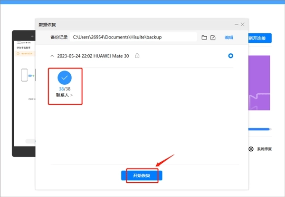285x197 pixels.
Task: Expand the contacts details arrow
Action: click(x=72, y=96)
